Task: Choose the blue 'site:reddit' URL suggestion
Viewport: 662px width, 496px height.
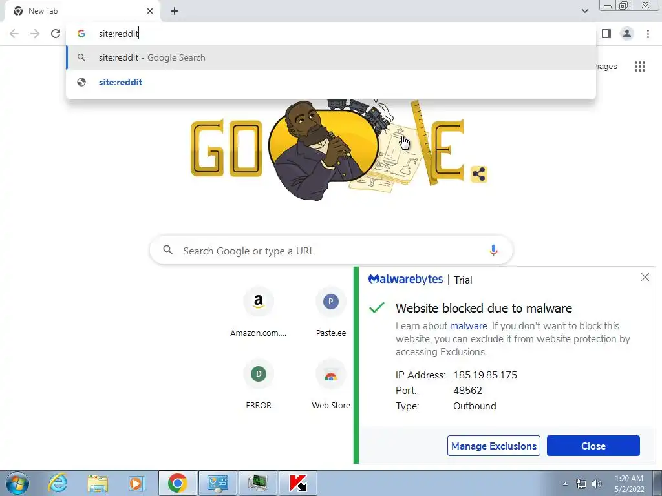Action: (331, 82)
